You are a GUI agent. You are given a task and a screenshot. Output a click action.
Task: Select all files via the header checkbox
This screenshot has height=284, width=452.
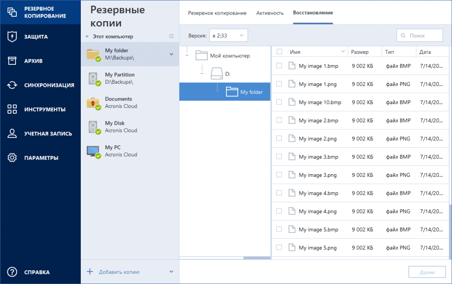(x=279, y=51)
